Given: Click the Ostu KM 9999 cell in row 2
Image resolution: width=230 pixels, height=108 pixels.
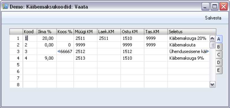Looking at the screenshot, I should pyautogui.click(x=132, y=45).
